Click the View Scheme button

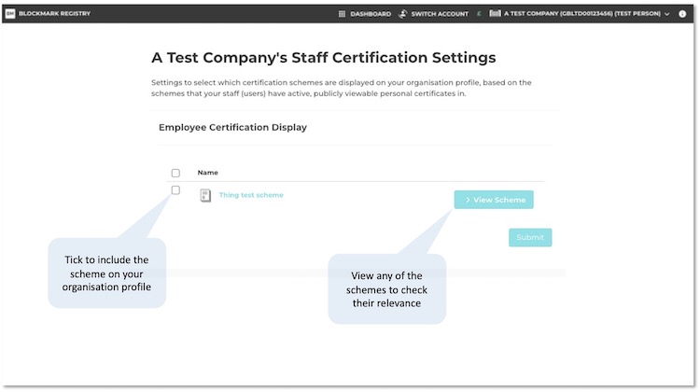coord(494,200)
